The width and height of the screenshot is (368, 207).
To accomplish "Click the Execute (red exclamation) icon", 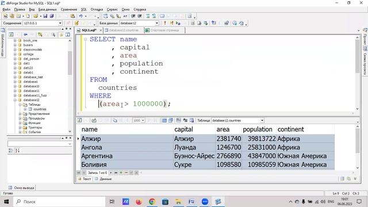I will pos(165,23).
